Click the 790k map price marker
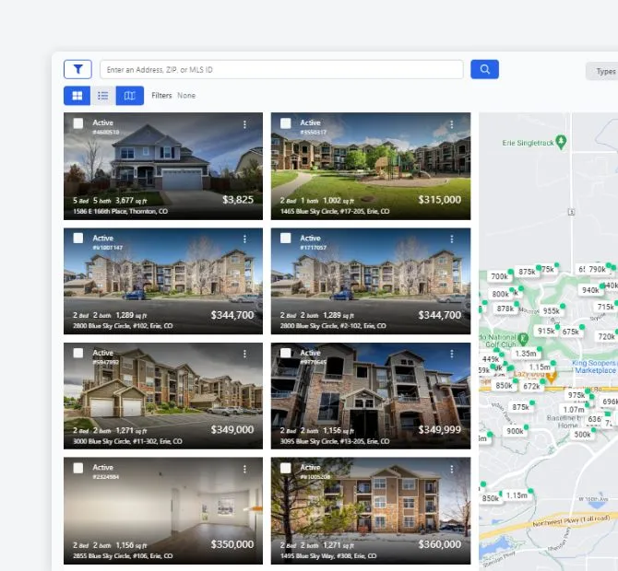 coord(597,269)
